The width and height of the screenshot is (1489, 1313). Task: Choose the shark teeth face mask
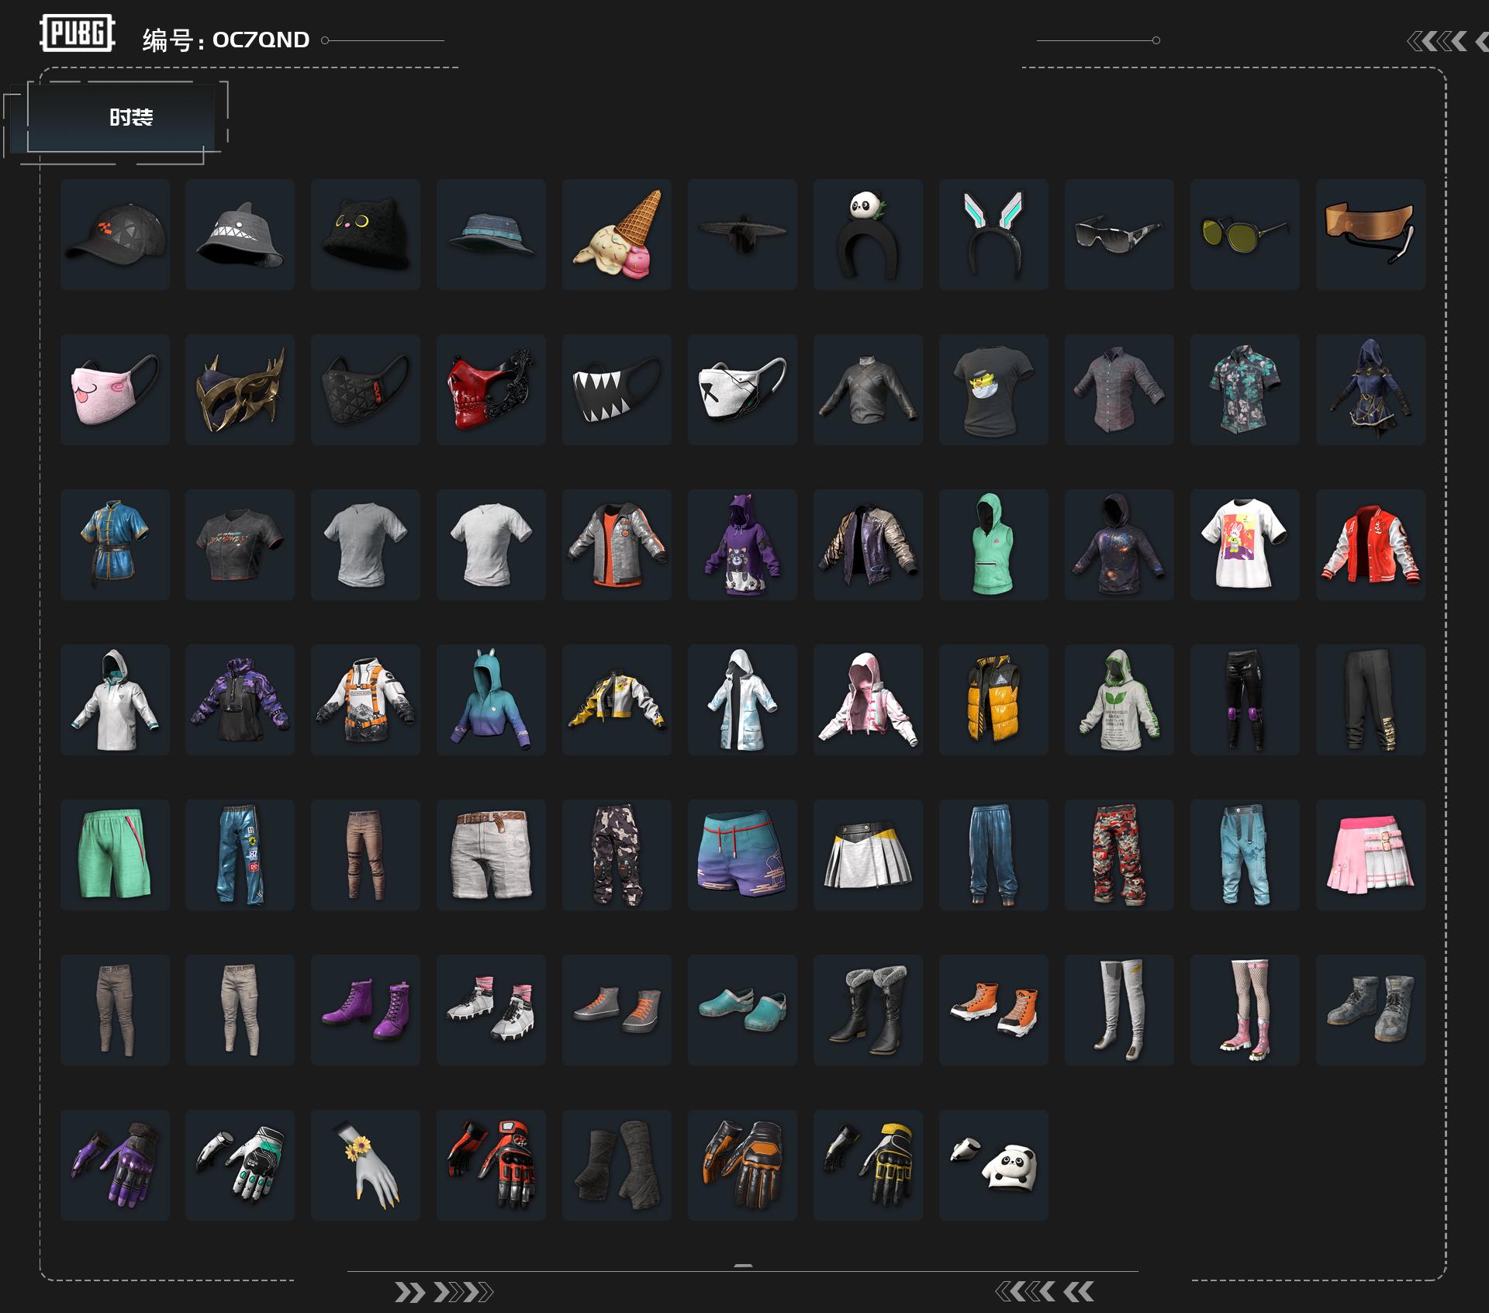click(617, 389)
